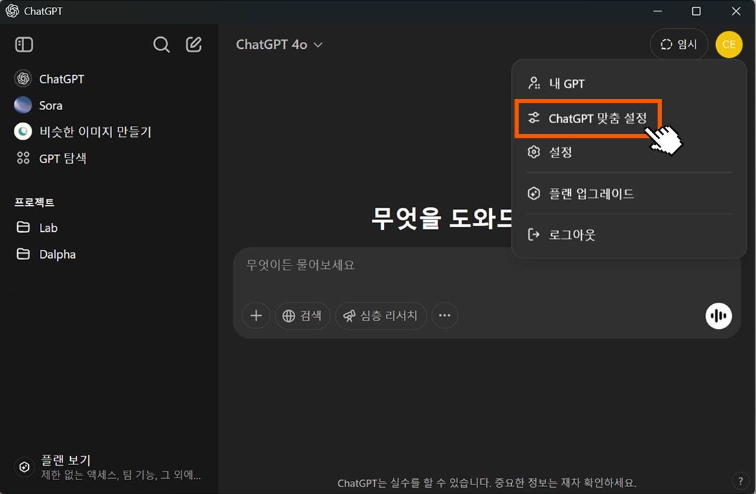Select 로그아웃 from the profile menu
The image size is (756, 494).
coord(571,235)
